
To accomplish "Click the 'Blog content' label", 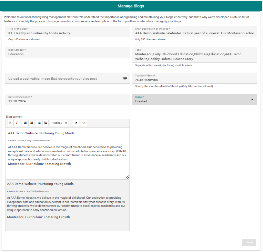I will pos(14,117).
